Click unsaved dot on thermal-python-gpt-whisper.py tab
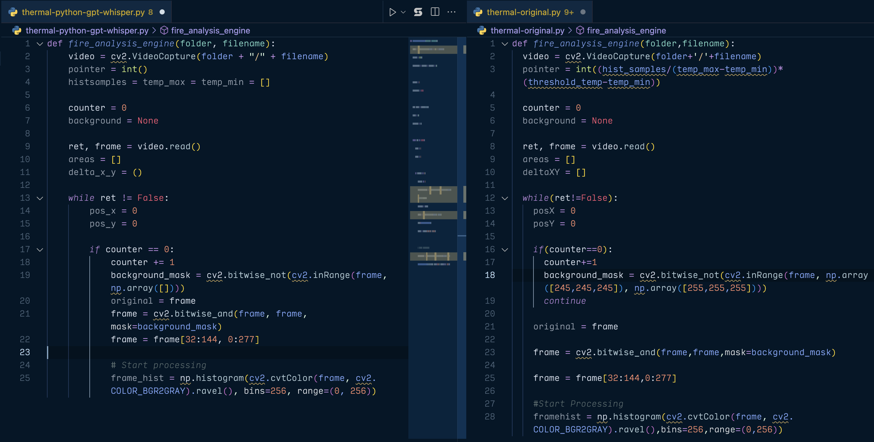 162,12
